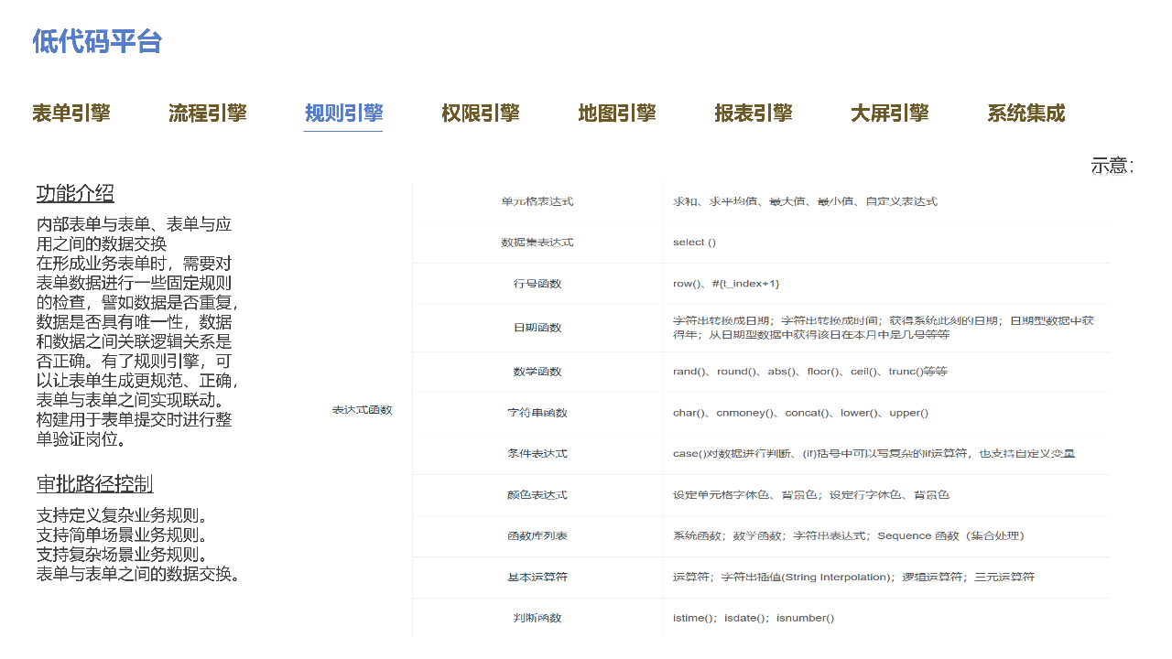
Task: Select the 单元格表达式 table row label
Action: tap(537, 201)
